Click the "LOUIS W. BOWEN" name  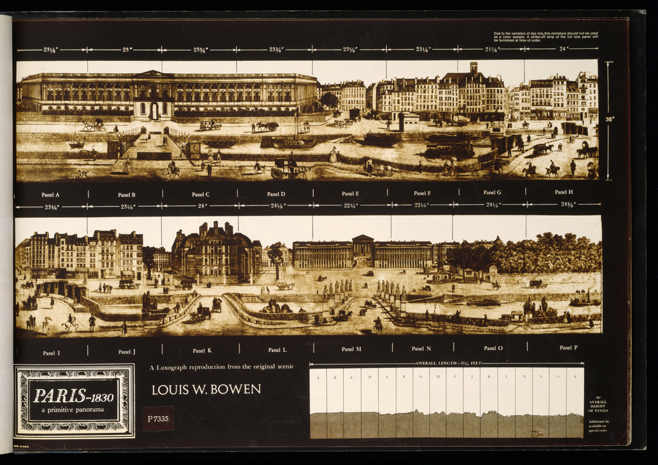206,389
